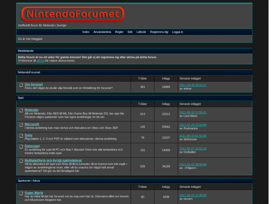Open latest post dated 2011-02-27 15:51:19
This screenshot has height=204, width=272.
click(x=193, y=148)
